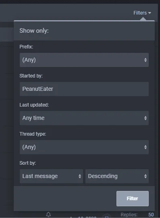The image size is (160, 218).
Task: Click the Any time select's up-down arrows
Action: point(145,118)
